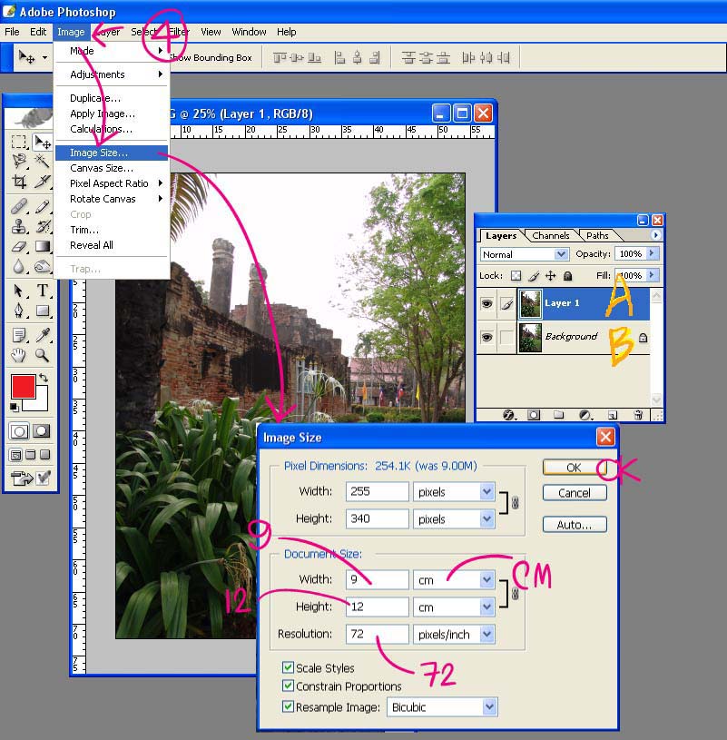This screenshot has width=727, height=740.
Task: Click the red foreground color swatch
Action: coord(23,386)
